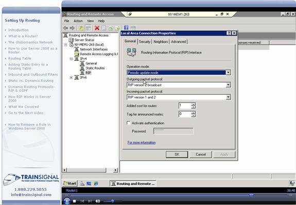Viewport: 296px width, 205px height.
Task: Click the video seek bar handle
Action: coord(251,195)
